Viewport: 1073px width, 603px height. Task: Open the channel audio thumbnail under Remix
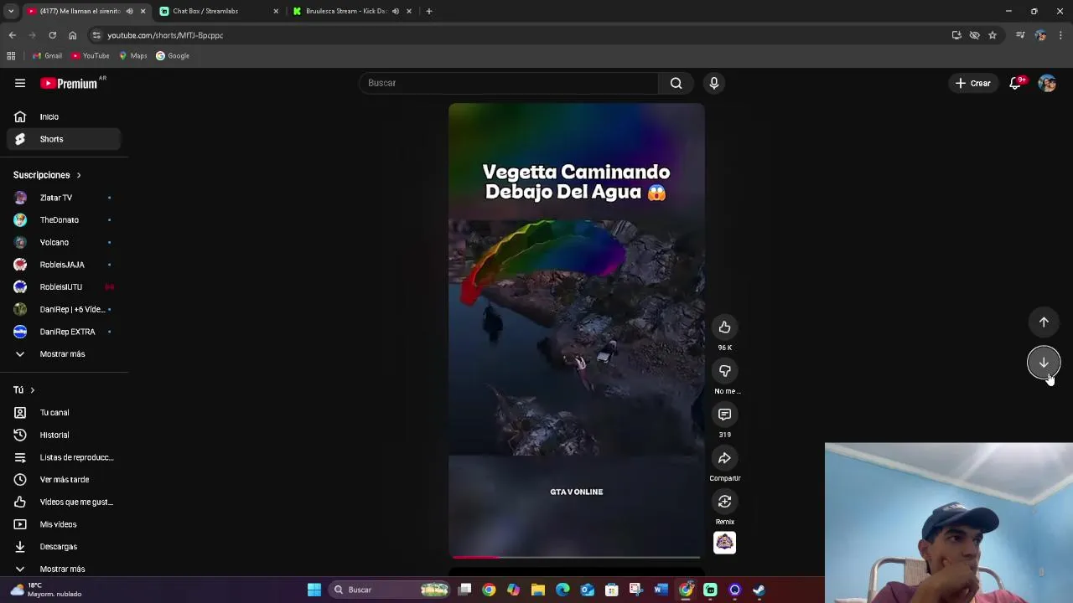coord(724,543)
